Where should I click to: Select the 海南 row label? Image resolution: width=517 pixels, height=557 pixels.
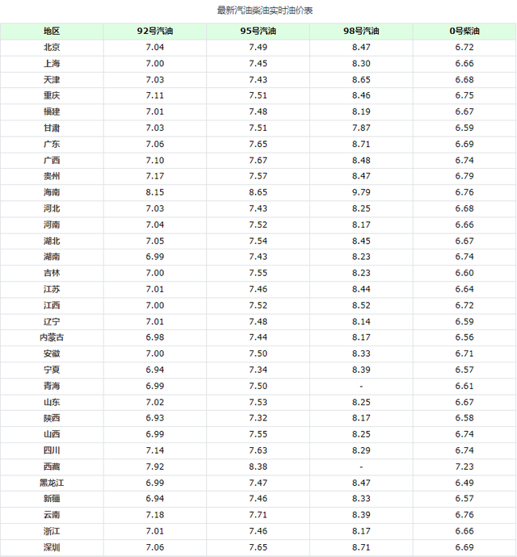pyautogui.click(x=52, y=192)
